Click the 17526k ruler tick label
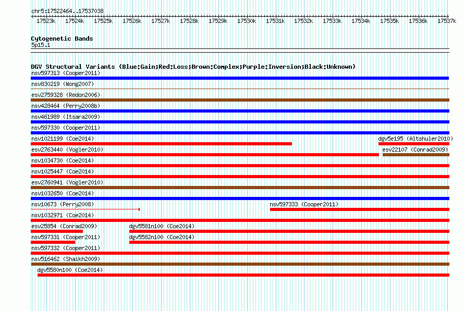This screenshot has width=464, height=311. pyautogui.click(x=132, y=21)
